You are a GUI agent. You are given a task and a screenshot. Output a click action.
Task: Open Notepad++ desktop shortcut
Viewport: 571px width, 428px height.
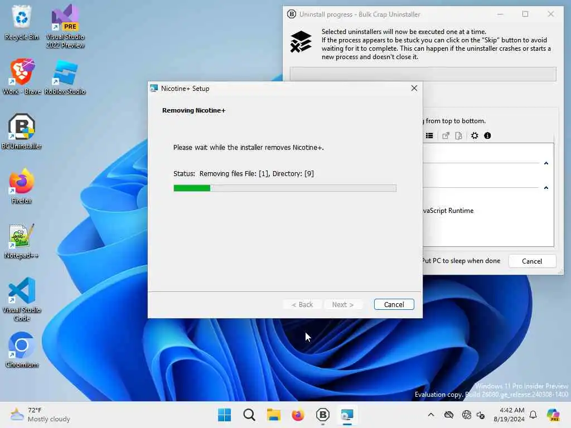coord(22,241)
